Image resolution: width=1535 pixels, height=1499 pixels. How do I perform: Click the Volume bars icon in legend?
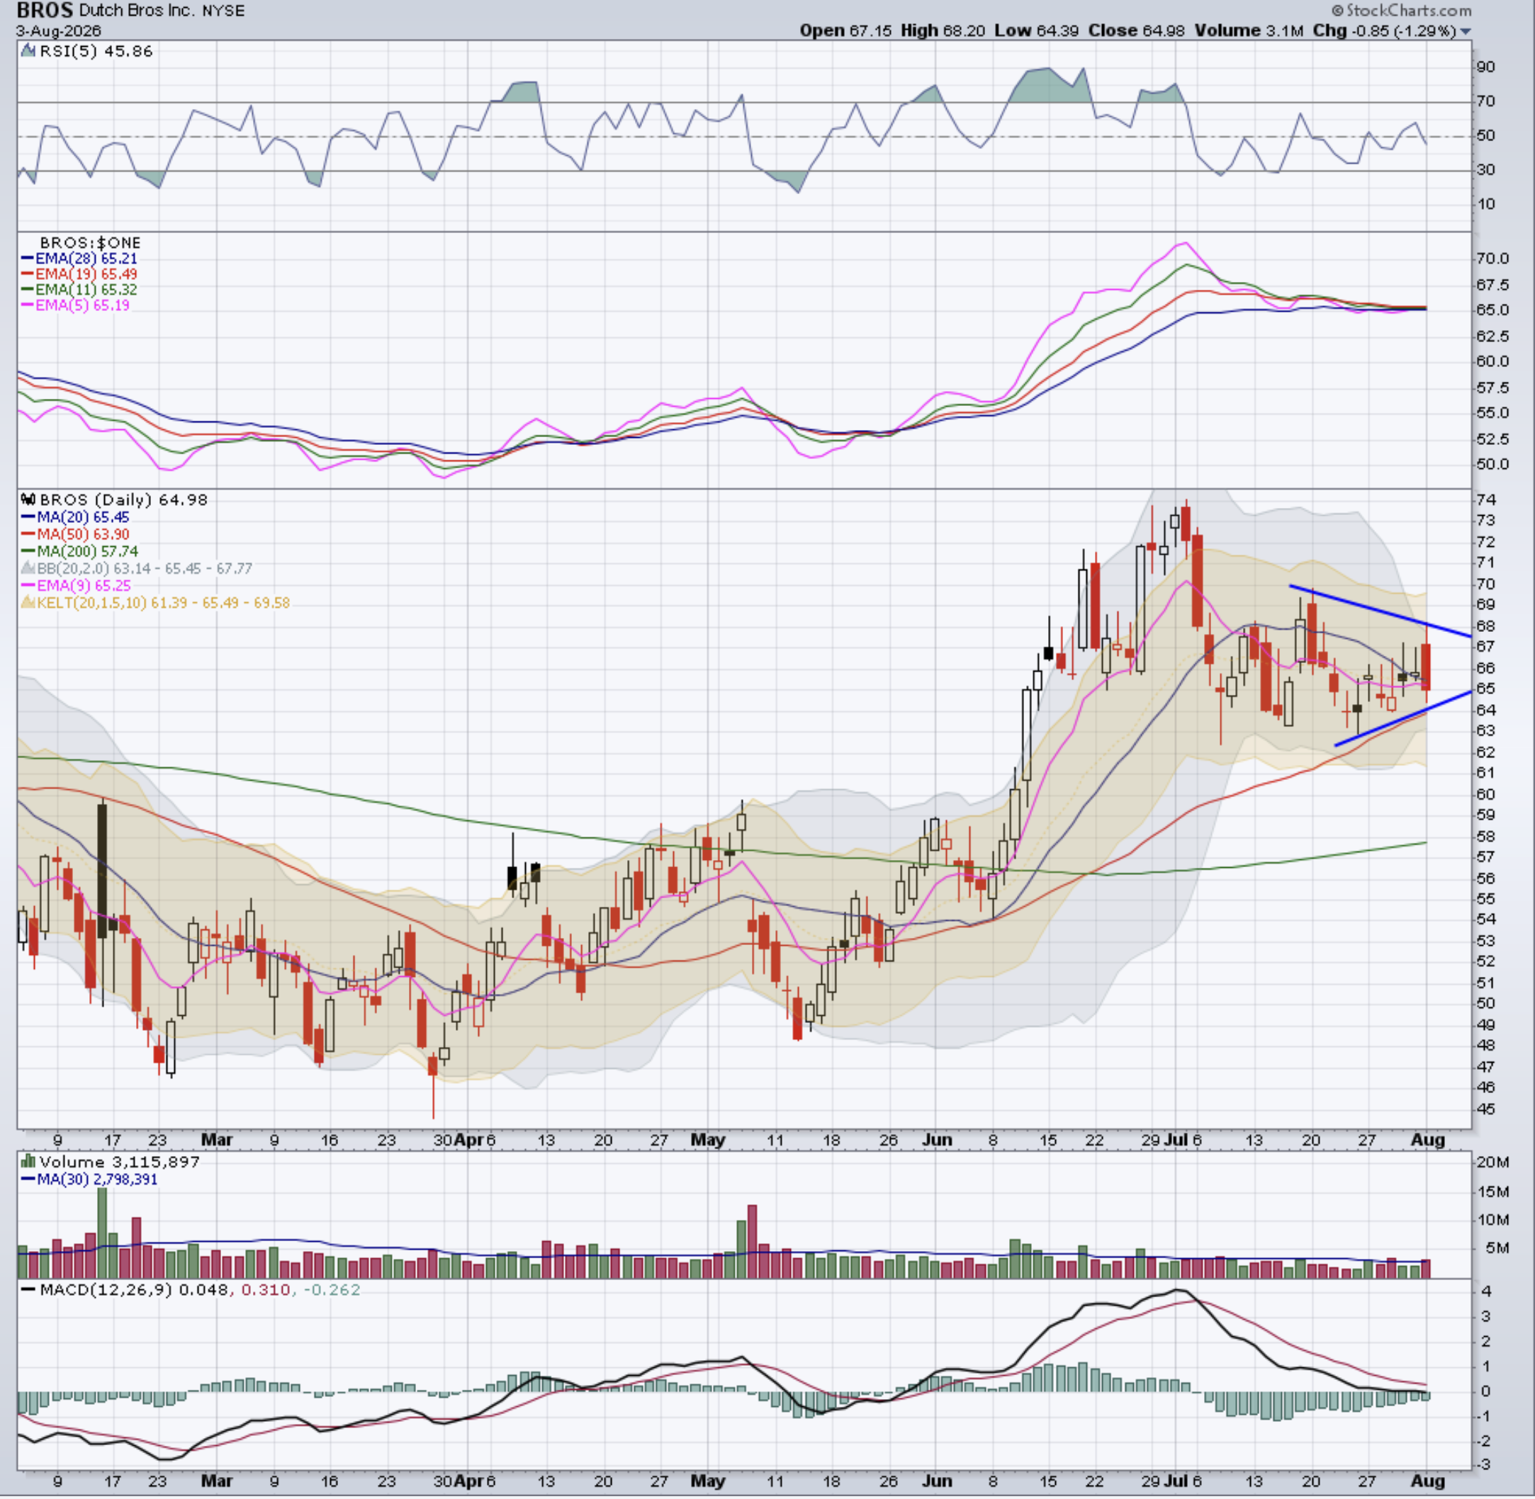tap(28, 1161)
